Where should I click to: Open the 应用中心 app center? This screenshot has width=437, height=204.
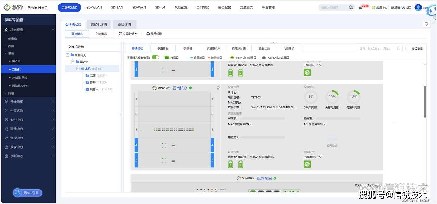click(x=380, y=7)
